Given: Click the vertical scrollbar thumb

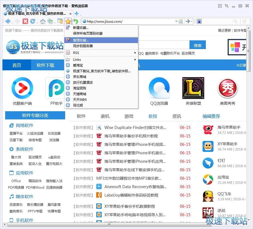Looking at the screenshot, I should click(x=248, y=51).
